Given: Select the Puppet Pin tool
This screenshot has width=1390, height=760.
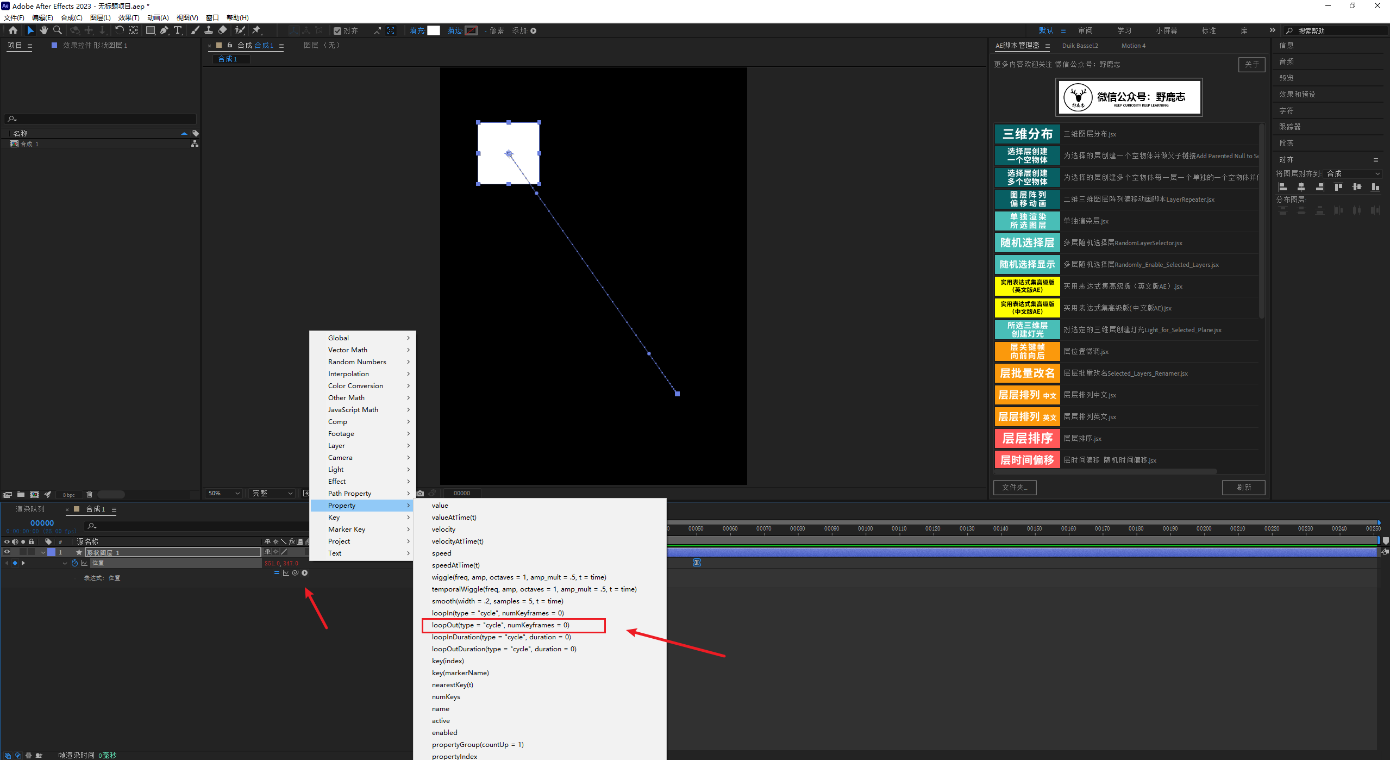Looking at the screenshot, I should coord(256,30).
